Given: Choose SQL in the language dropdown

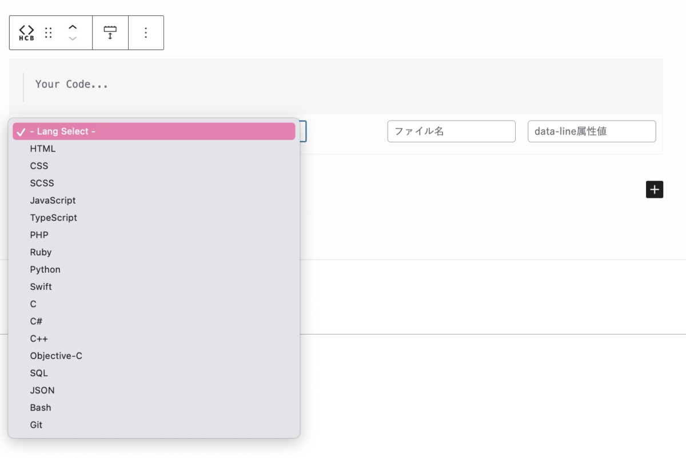Looking at the screenshot, I should (39, 373).
